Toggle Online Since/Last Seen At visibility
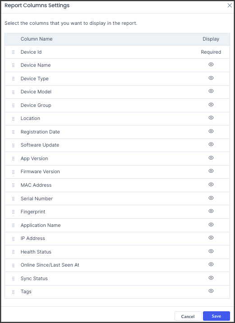 point(211,264)
